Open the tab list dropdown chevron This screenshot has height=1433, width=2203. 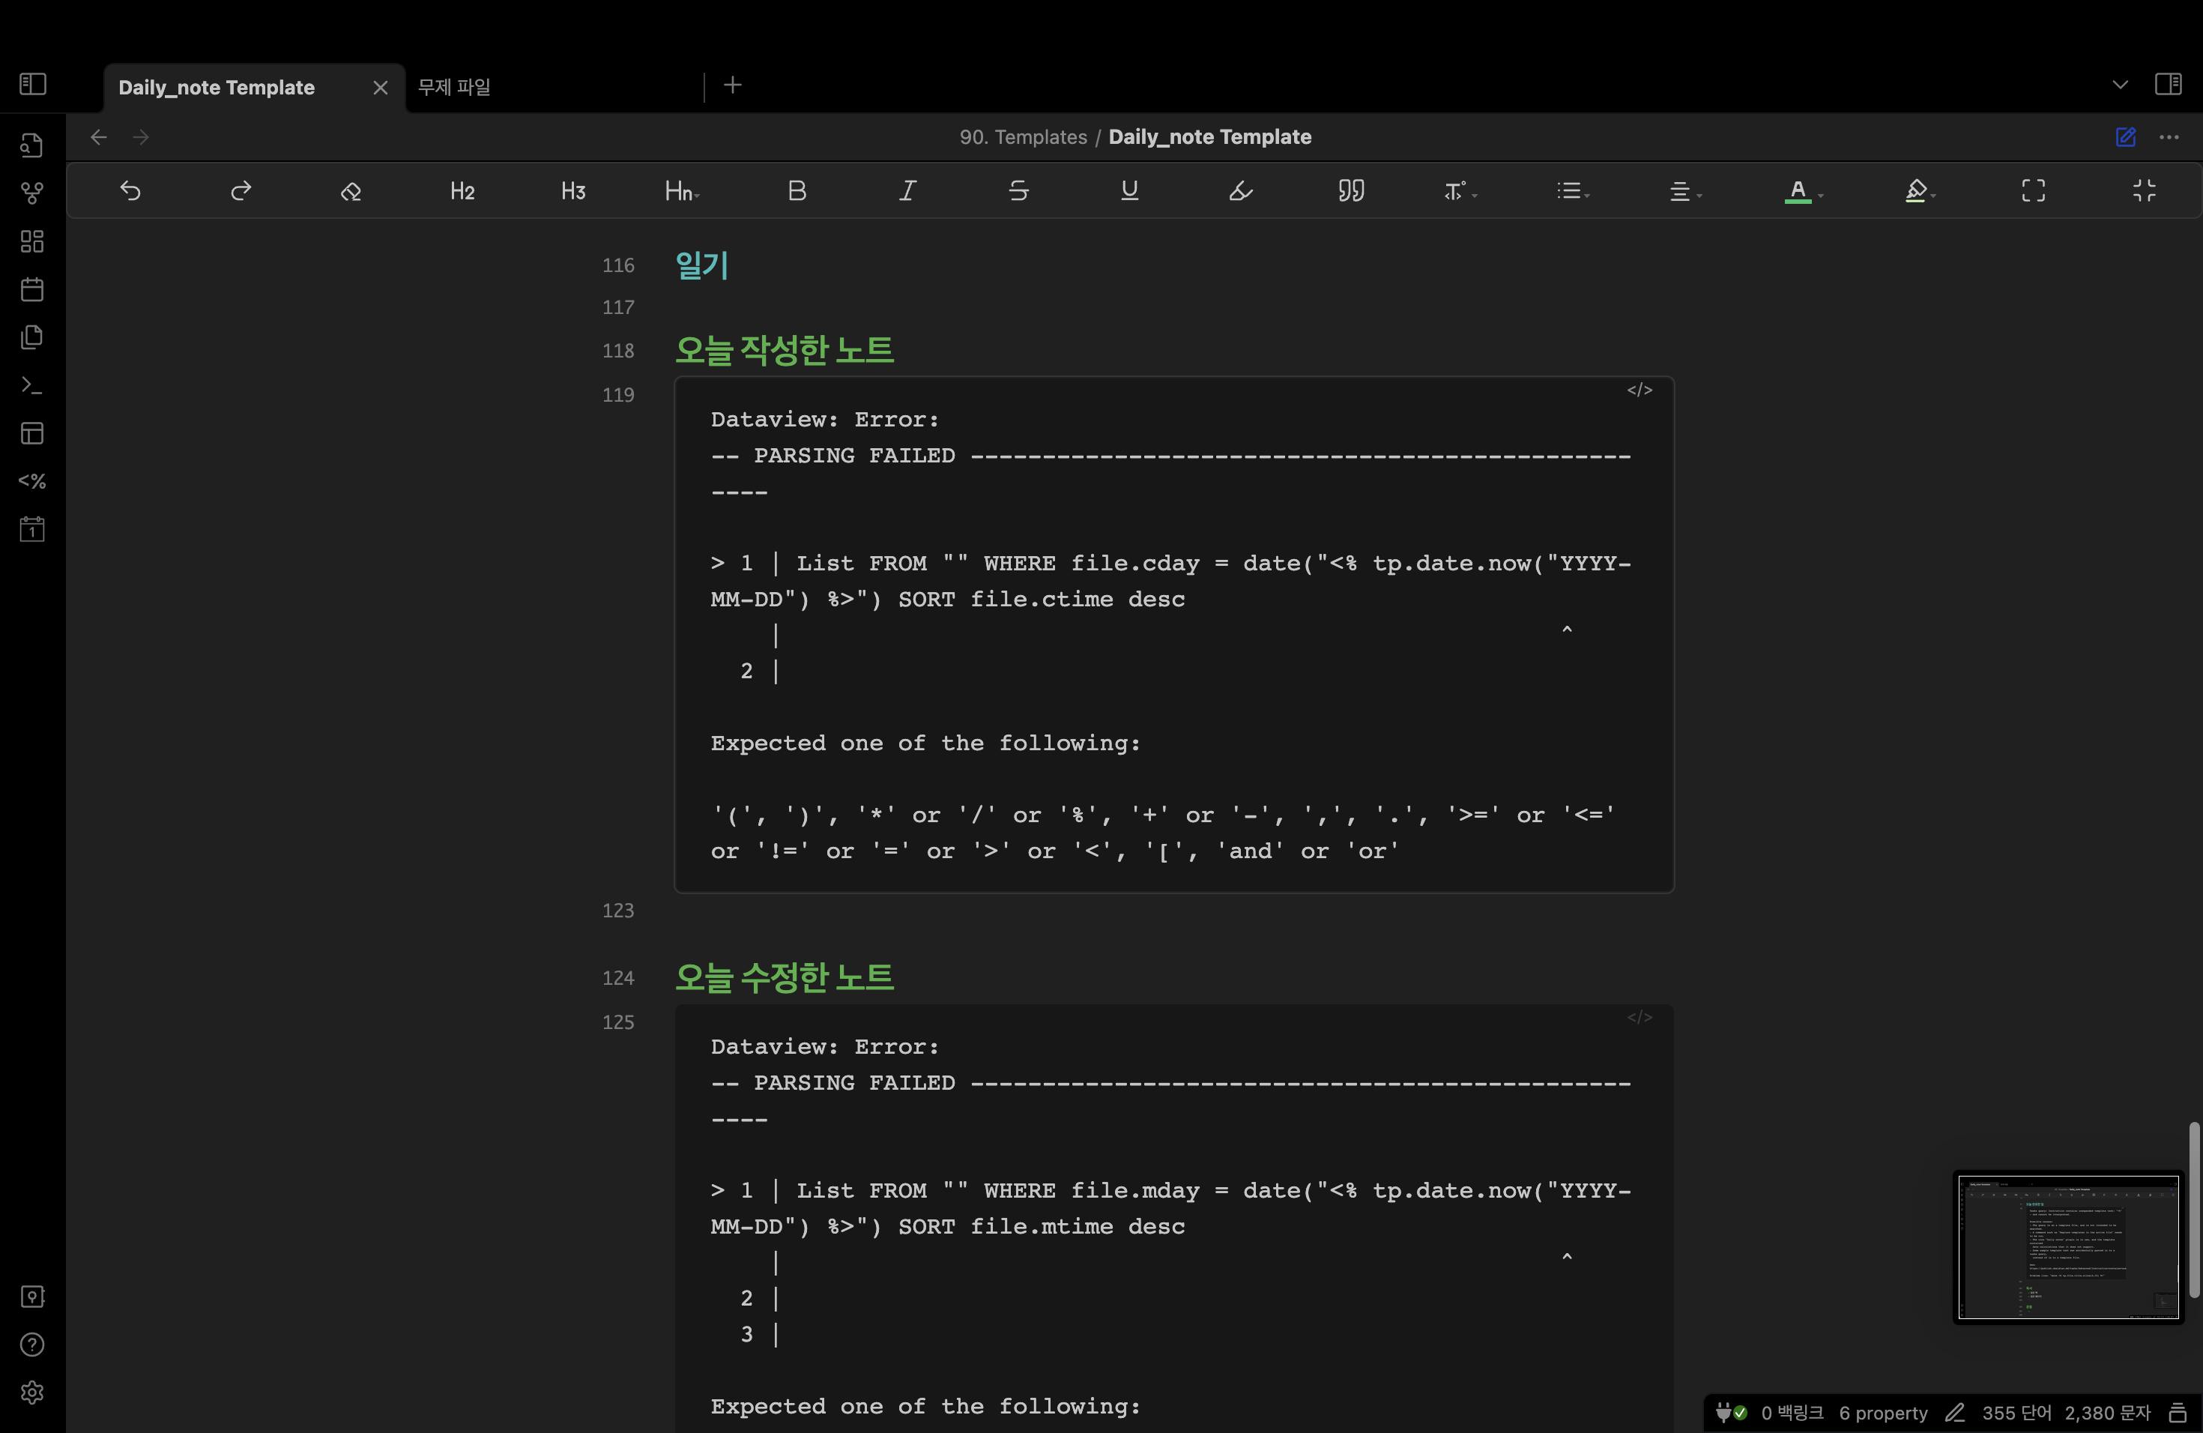coord(2120,84)
